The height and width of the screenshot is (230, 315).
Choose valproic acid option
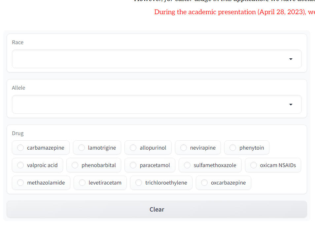pos(20,165)
